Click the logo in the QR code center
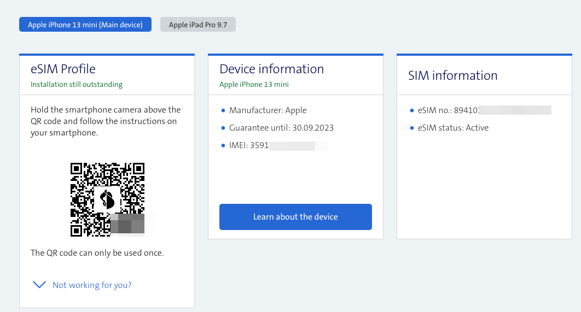 pyautogui.click(x=107, y=199)
